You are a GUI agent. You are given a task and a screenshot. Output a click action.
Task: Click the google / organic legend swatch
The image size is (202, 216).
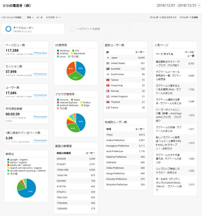coord(8,159)
